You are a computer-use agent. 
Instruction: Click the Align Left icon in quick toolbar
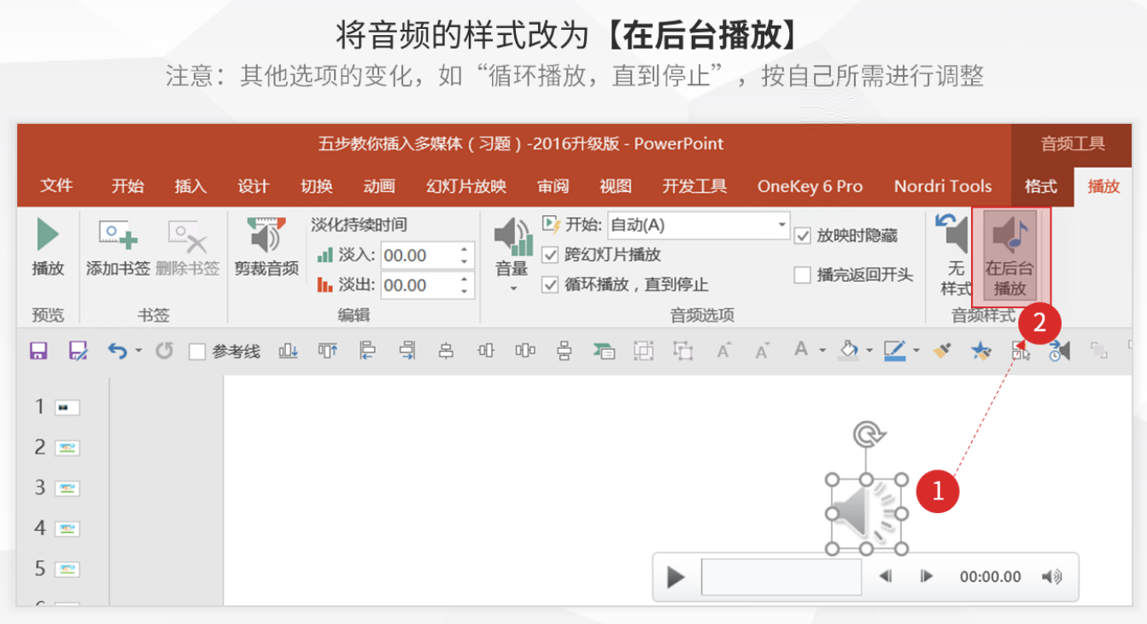[x=367, y=350]
